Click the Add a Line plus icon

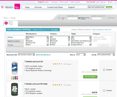coord(59,18)
